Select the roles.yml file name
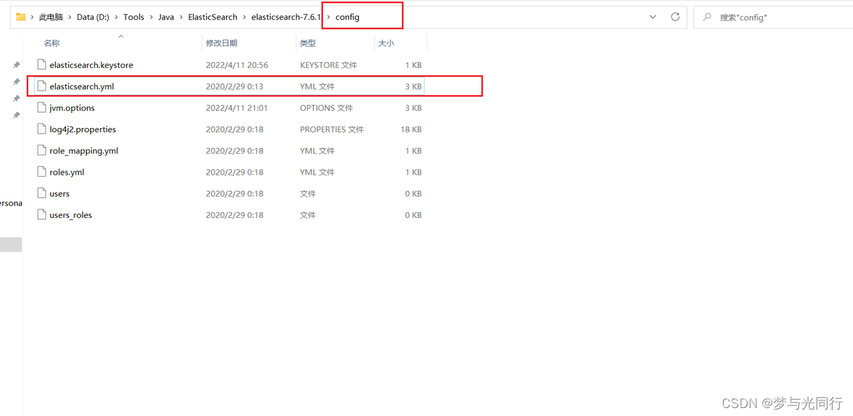 67,171
